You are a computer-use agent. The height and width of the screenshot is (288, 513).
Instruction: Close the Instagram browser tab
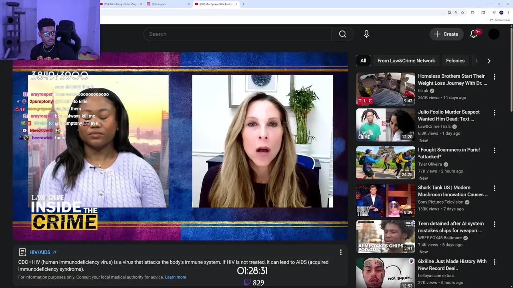click(x=189, y=4)
